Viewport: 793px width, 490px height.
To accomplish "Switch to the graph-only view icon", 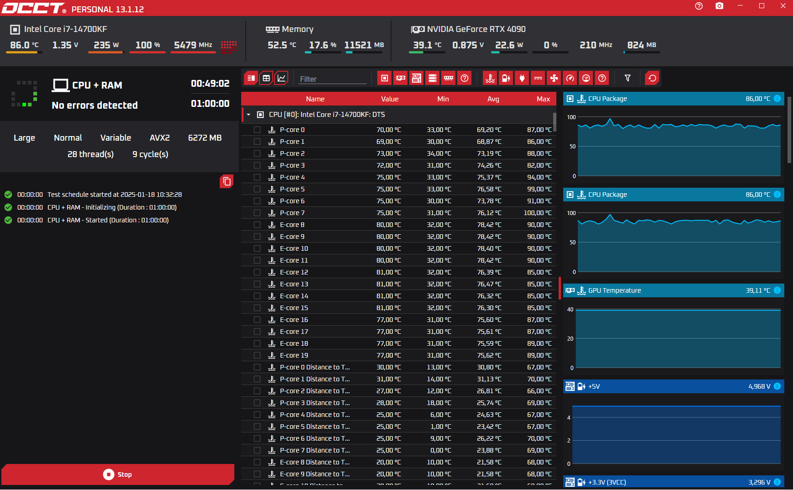I will [281, 78].
